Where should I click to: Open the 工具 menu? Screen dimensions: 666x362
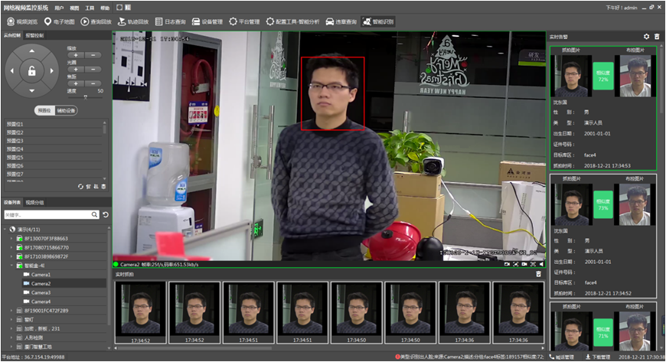[x=90, y=8]
